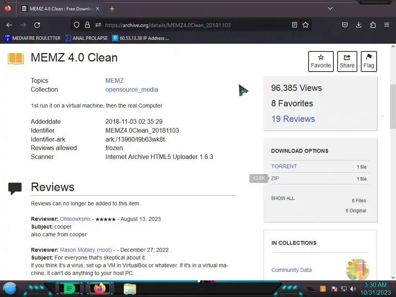
Task: Open the Community Data collection link
Action: coord(292,270)
